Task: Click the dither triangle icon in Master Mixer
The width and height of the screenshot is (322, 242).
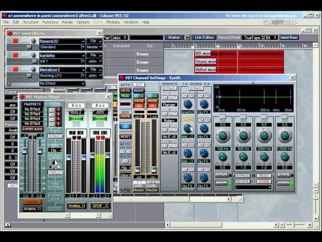Action: click(55, 165)
